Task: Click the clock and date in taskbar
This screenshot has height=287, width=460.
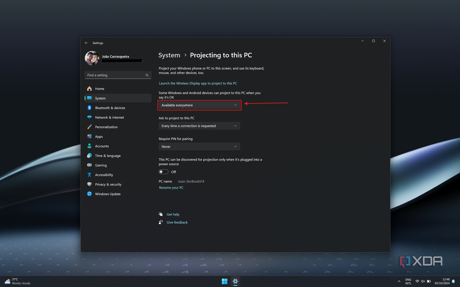Action: pyautogui.click(x=442, y=281)
